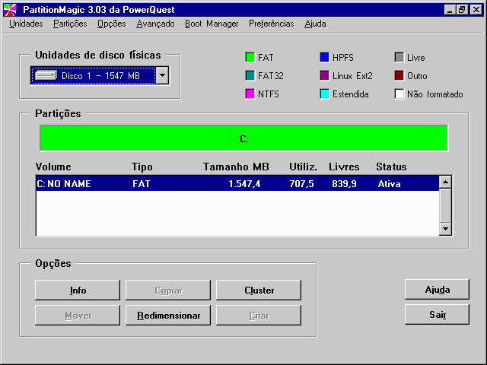Click partition list scroll down arrow
487x365 pixels.
(446, 229)
